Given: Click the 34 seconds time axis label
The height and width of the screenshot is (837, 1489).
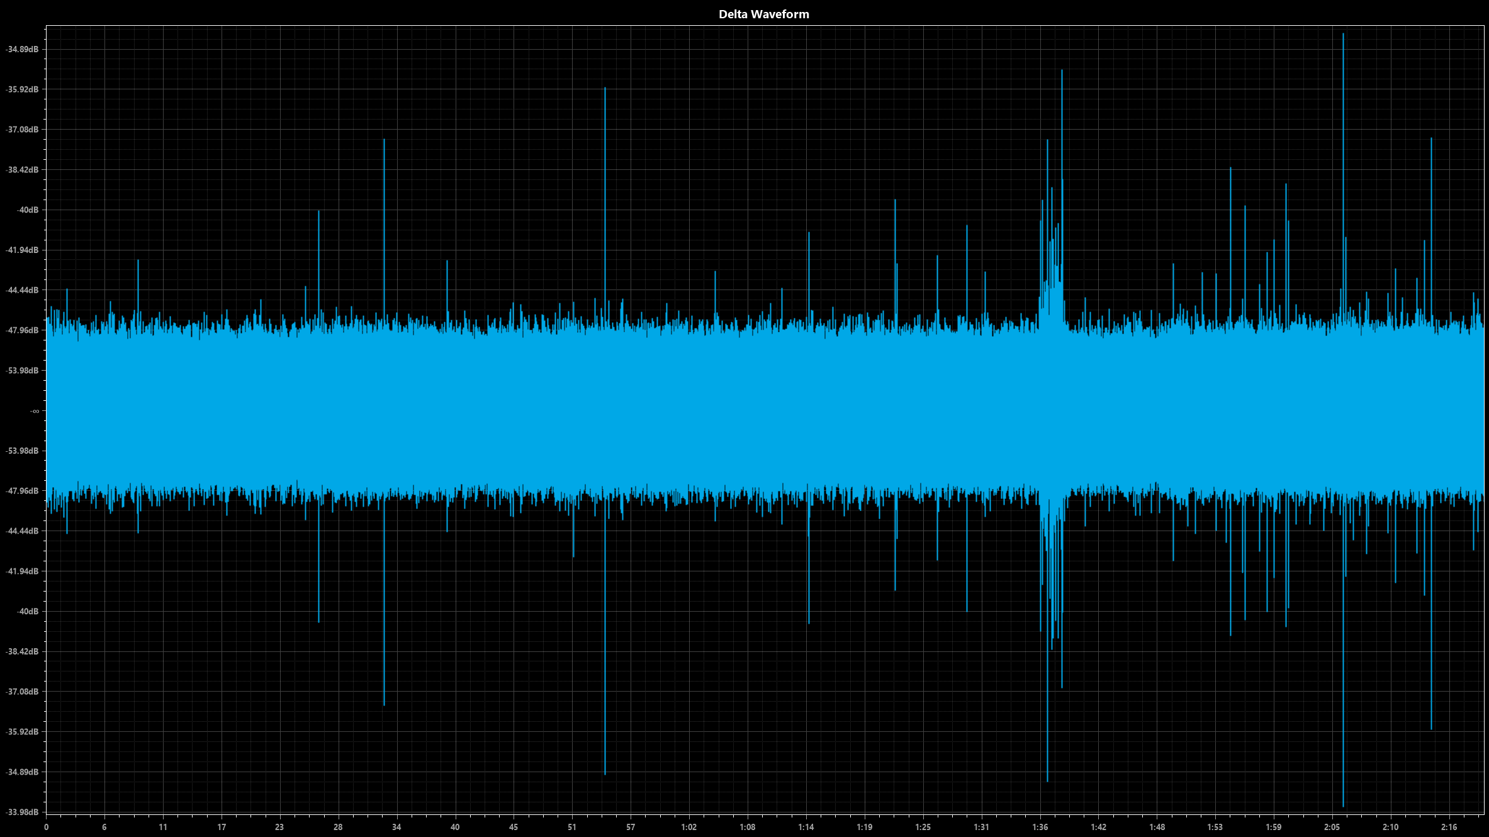Looking at the screenshot, I should (x=396, y=827).
